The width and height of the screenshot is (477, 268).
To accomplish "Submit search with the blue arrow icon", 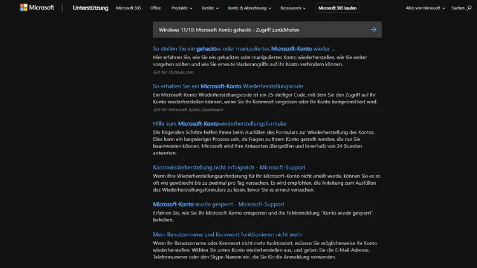I will [373, 29].
